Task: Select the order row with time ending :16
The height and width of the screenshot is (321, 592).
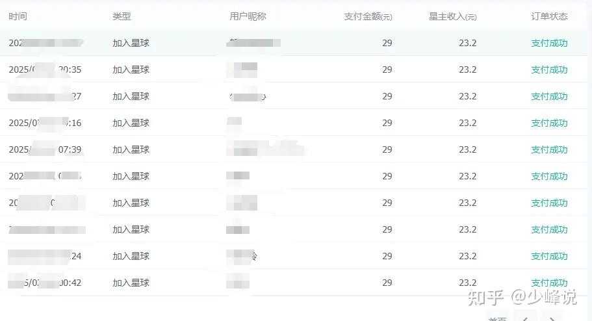Action: point(294,123)
